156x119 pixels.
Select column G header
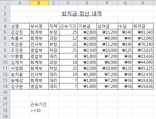(x=125, y=3)
